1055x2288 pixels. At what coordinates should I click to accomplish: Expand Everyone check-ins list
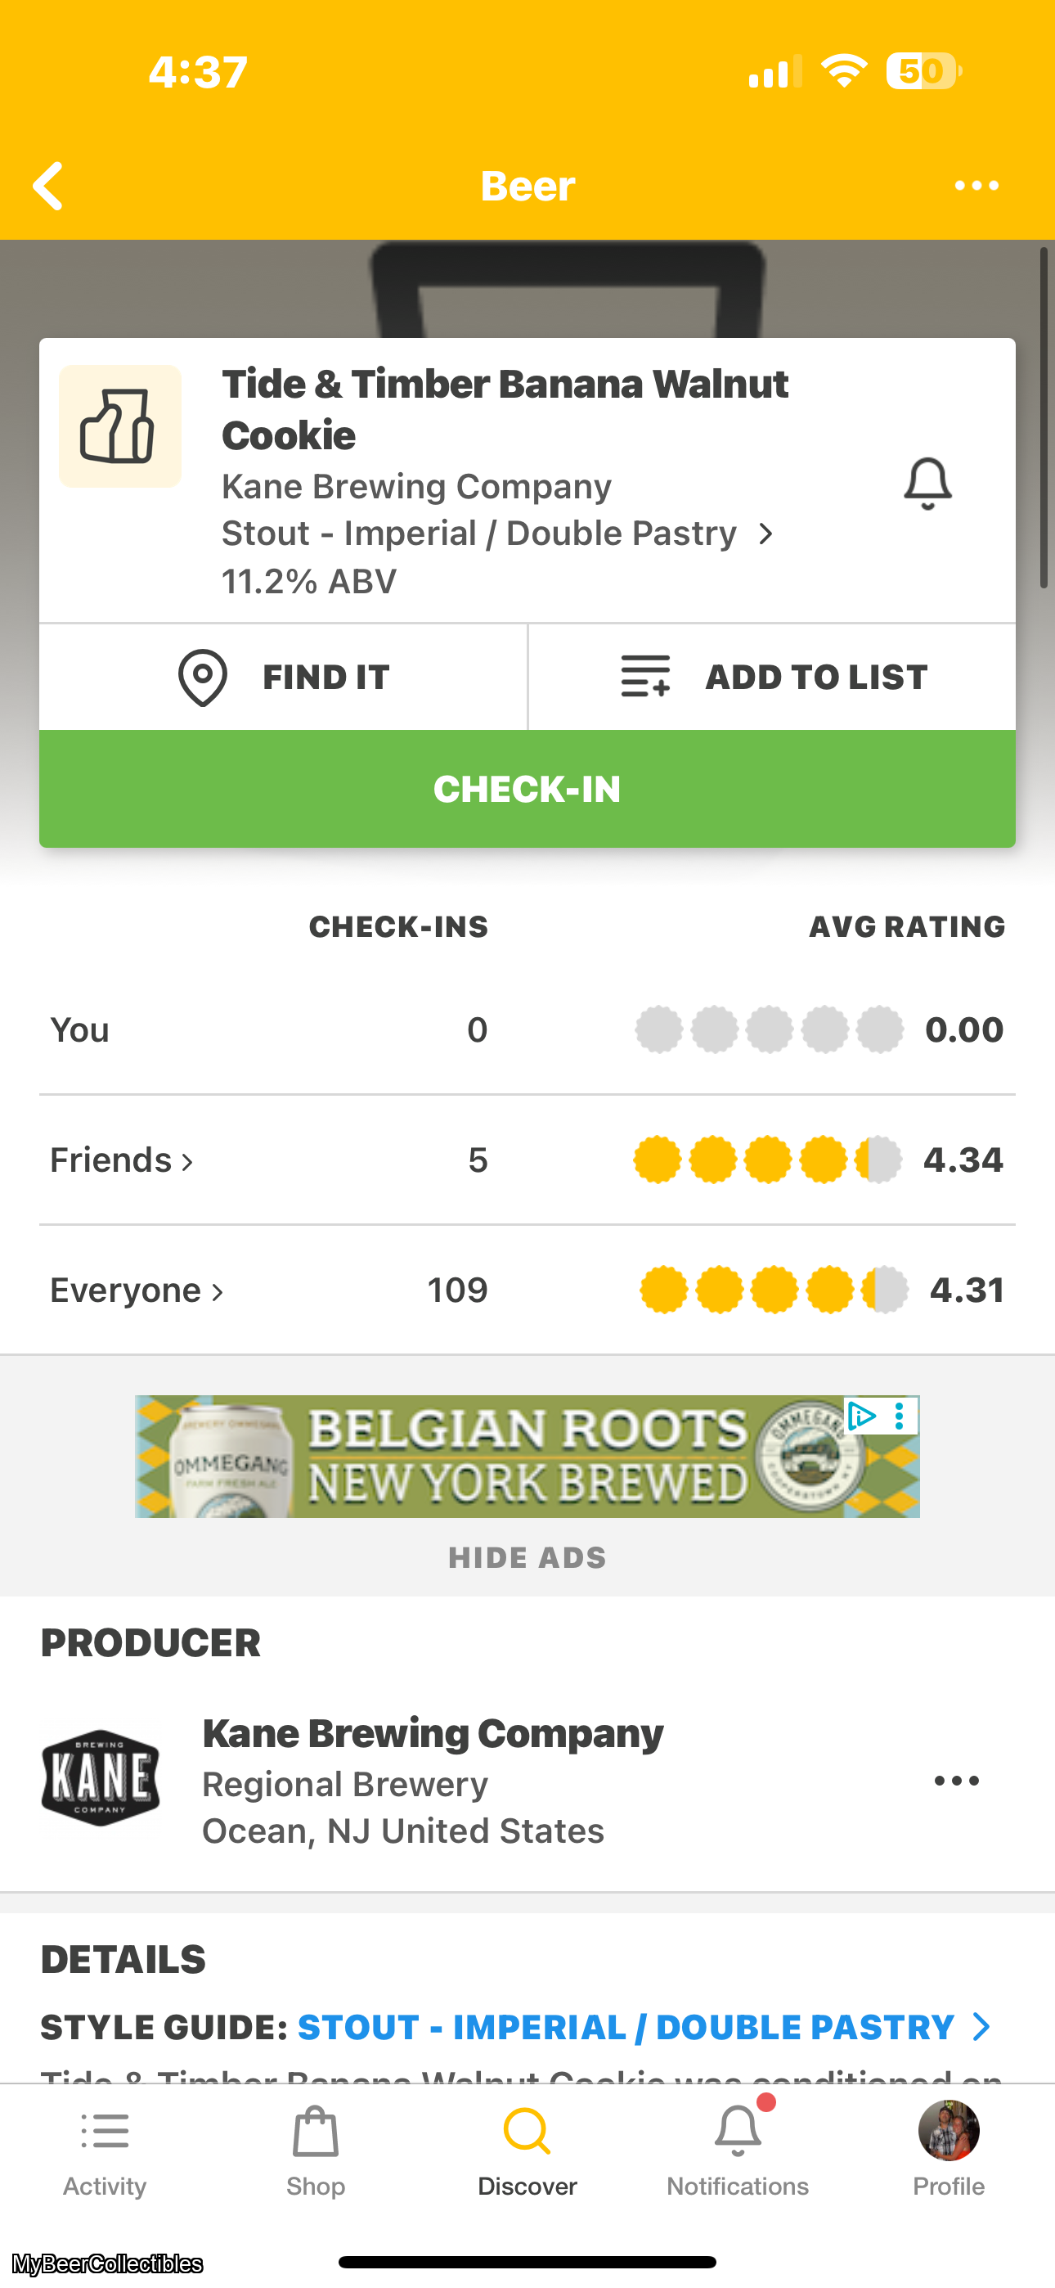pyautogui.click(x=137, y=1290)
